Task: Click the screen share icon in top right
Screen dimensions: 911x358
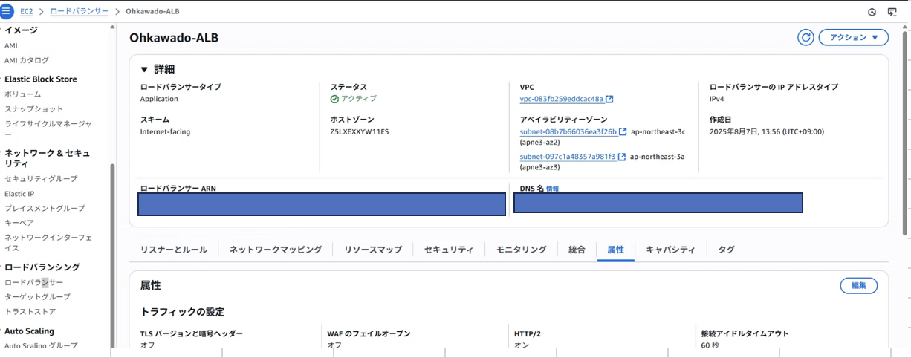Action: tap(892, 12)
